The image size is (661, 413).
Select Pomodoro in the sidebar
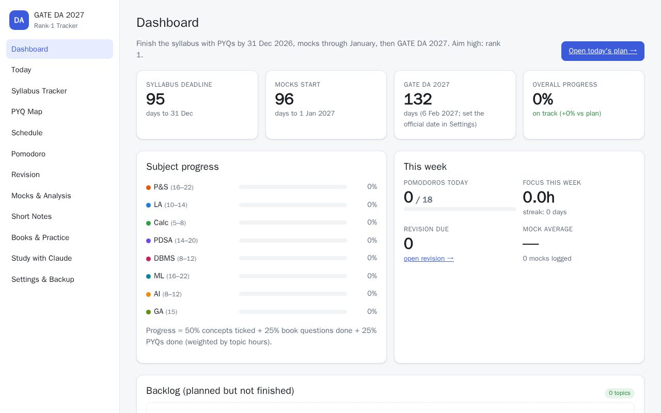(x=59, y=154)
